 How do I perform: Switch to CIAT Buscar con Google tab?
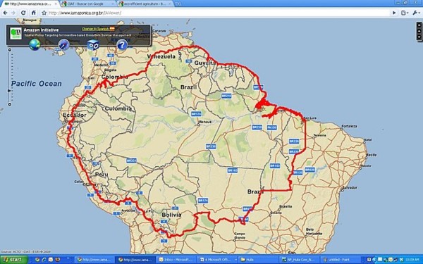pyautogui.click(x=87, y=4)
